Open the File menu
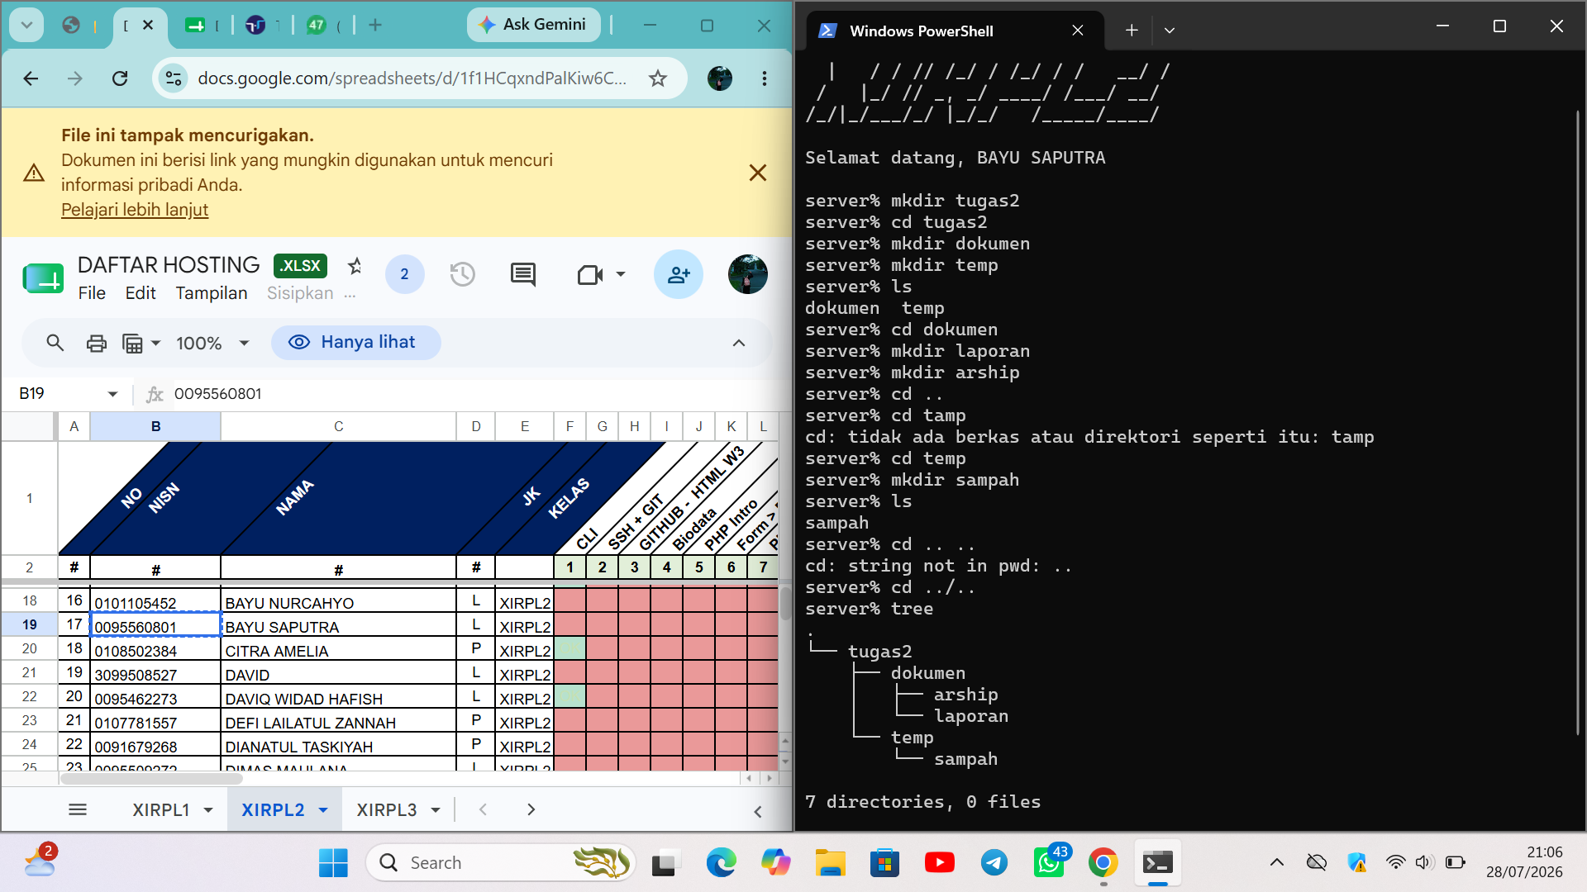This screenshot has height=892, width=1587. click(x=92, y=293)
